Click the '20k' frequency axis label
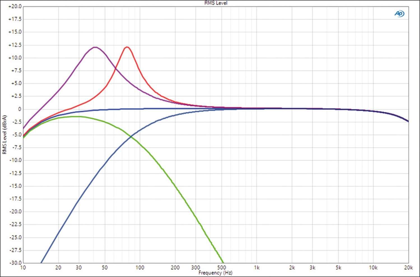 (408, 268)
